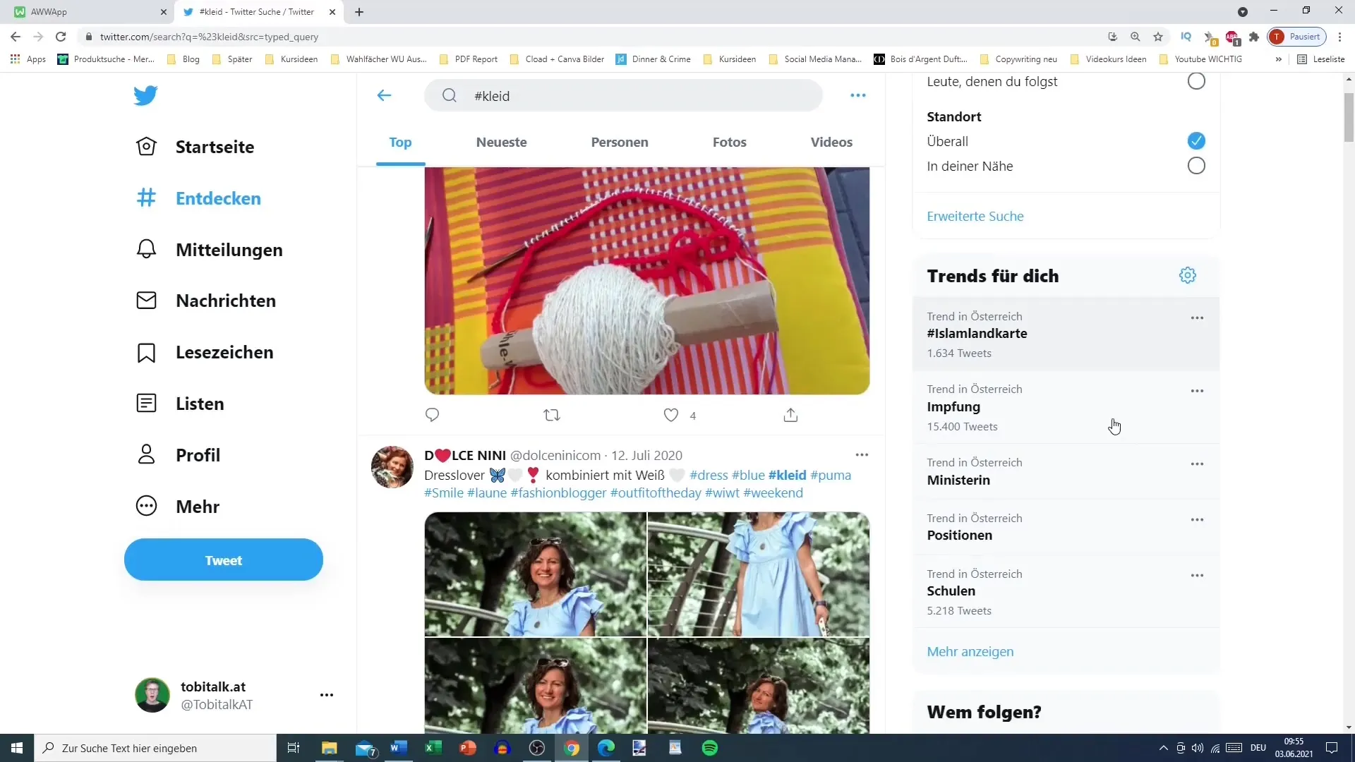Select the Top tab

[x=400, y=142]
